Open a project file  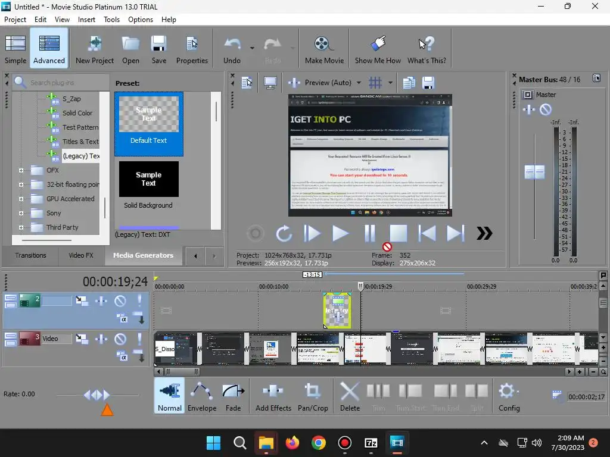pyautogui.click(x=130, y=49)
